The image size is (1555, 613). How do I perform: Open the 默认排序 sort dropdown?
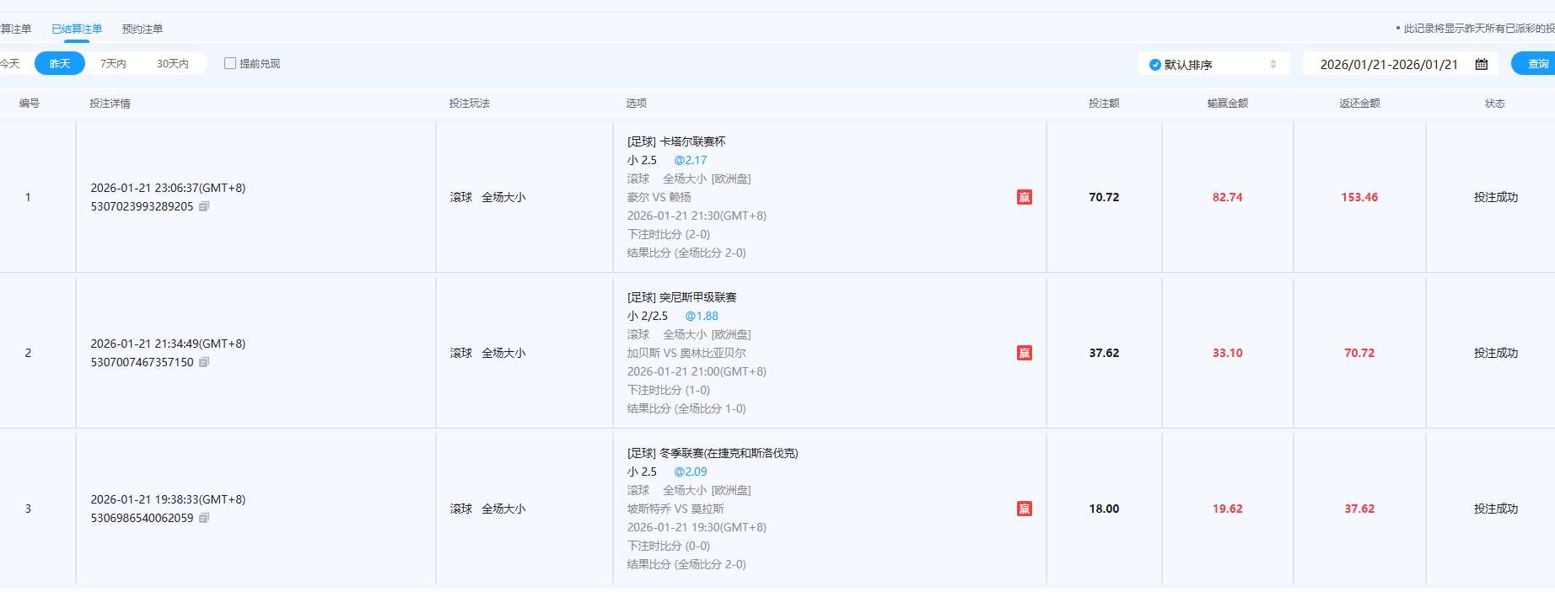(x=1214, y=64)
